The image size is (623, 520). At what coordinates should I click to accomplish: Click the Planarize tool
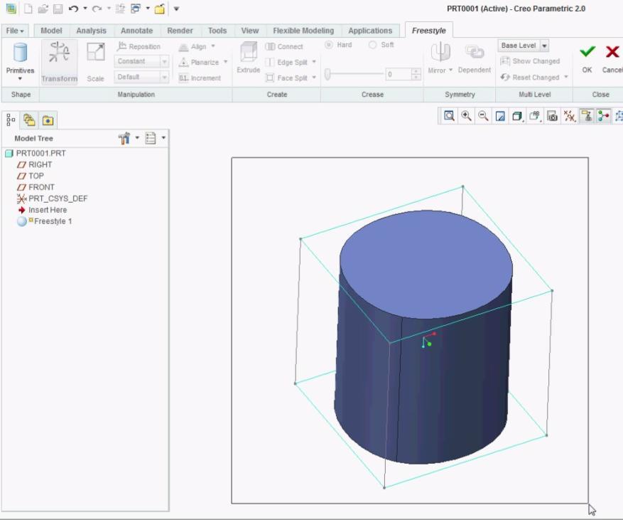[x=199, y=62]
